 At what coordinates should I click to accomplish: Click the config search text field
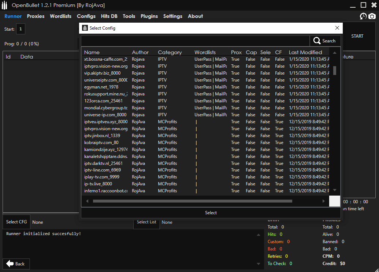click(x=195, y=41)
